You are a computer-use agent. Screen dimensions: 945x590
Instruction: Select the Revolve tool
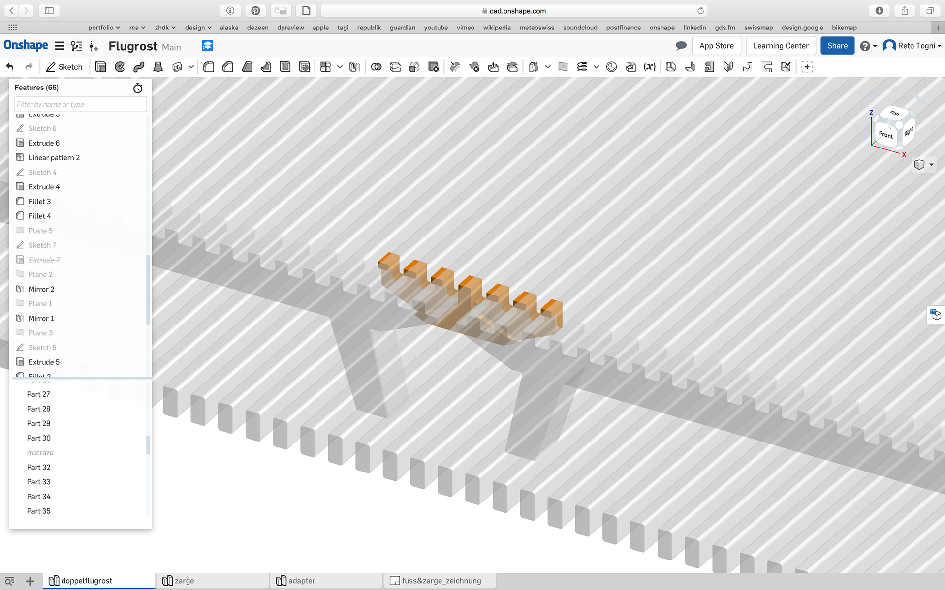(x=120, y=67)
